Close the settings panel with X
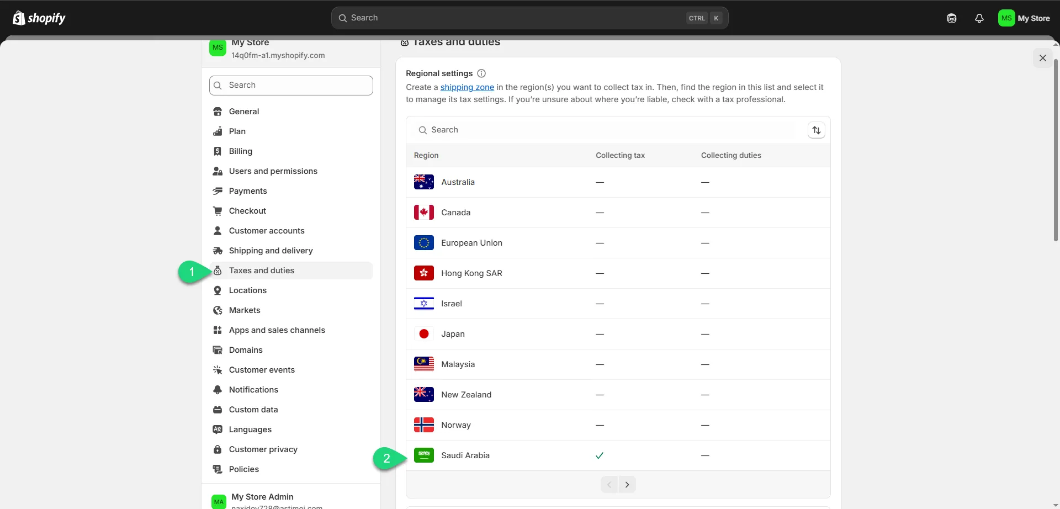This screenshot has width=1060, height=509. (1042, 58)
